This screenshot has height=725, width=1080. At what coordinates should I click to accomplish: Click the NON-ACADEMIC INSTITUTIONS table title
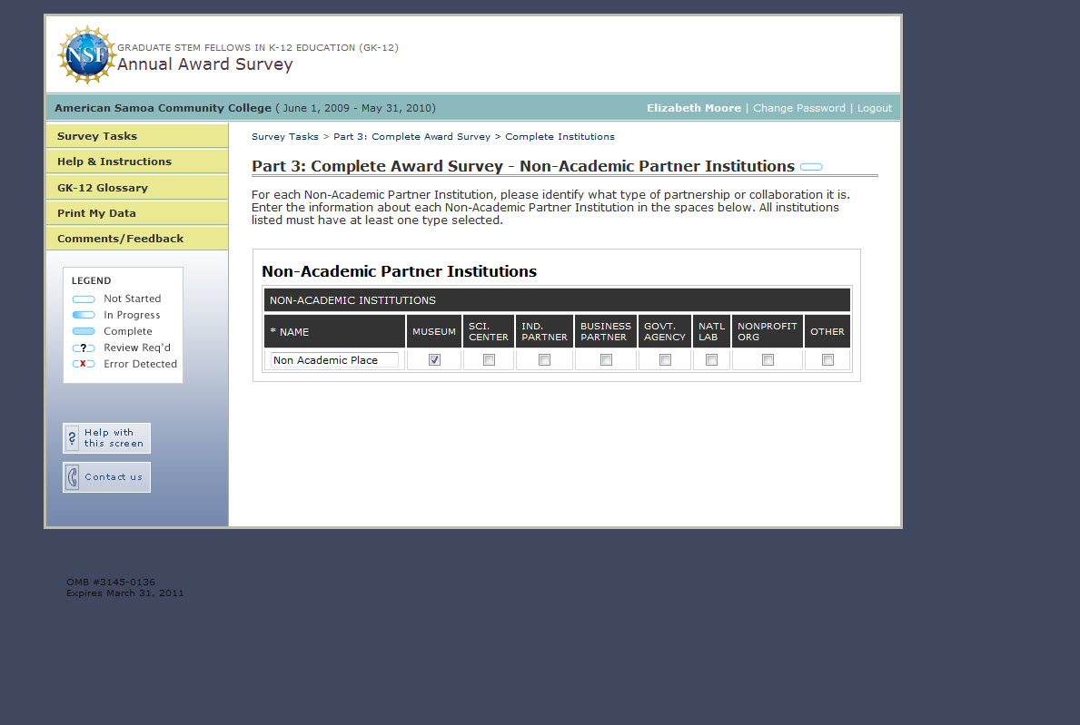point(557,300)
